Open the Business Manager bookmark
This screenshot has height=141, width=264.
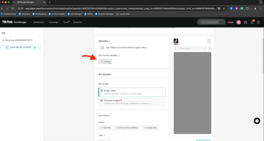104,14
